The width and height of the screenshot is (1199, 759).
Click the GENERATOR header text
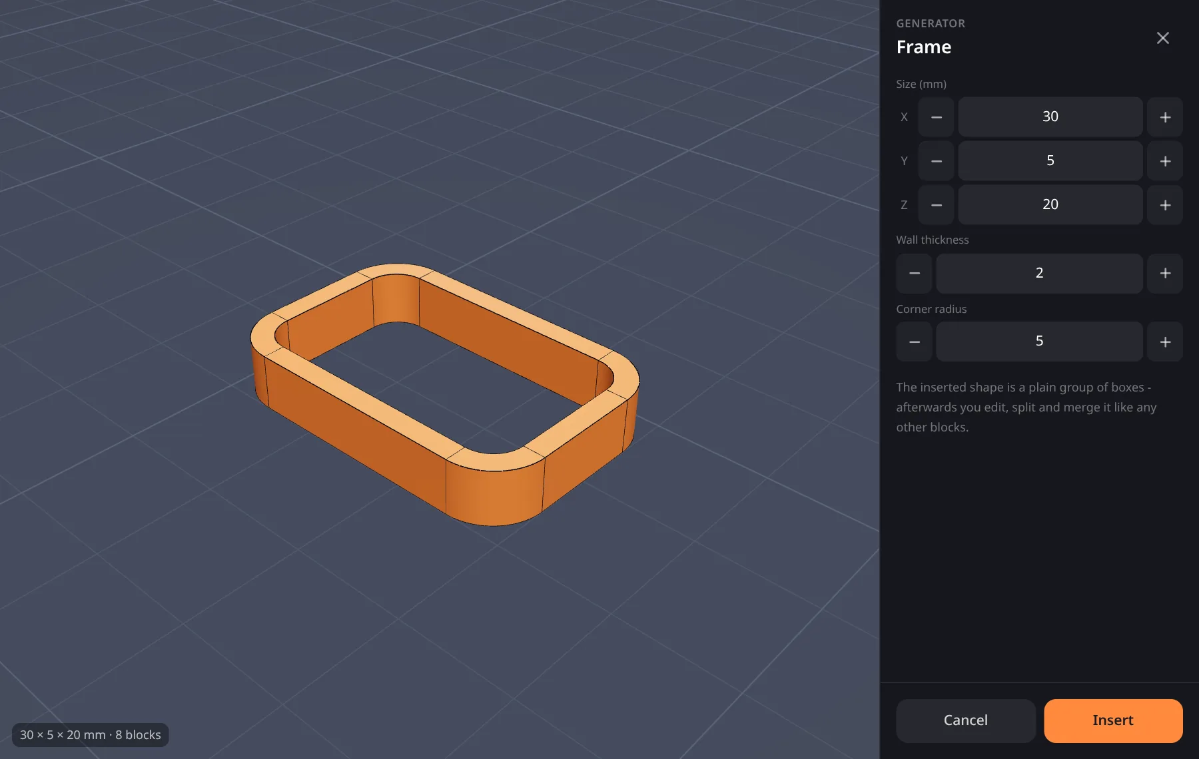coord(930,23)
